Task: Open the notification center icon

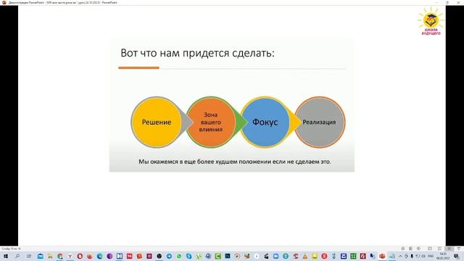Action: coord(456,256)
